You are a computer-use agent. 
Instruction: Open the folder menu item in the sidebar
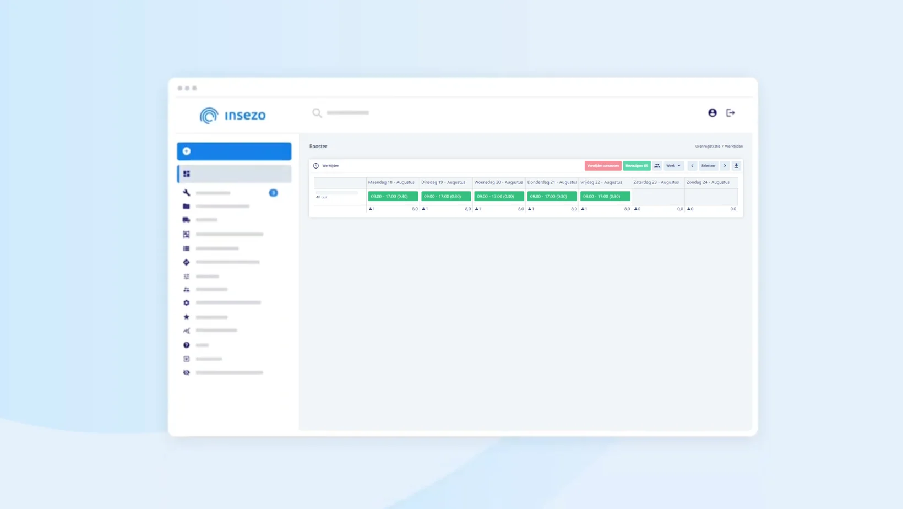pos(187,206)
